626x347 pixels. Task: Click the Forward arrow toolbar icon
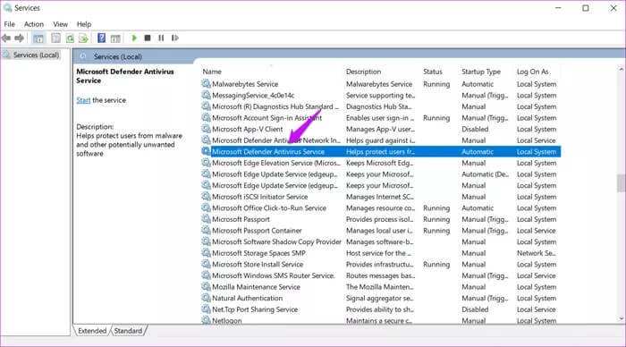click(19, 38)
